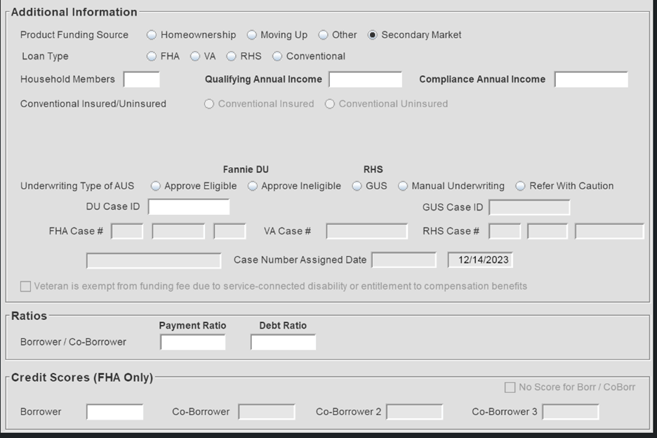Select GUS underwriting type
Screen dimensions: 657x438
coord(357,186)
